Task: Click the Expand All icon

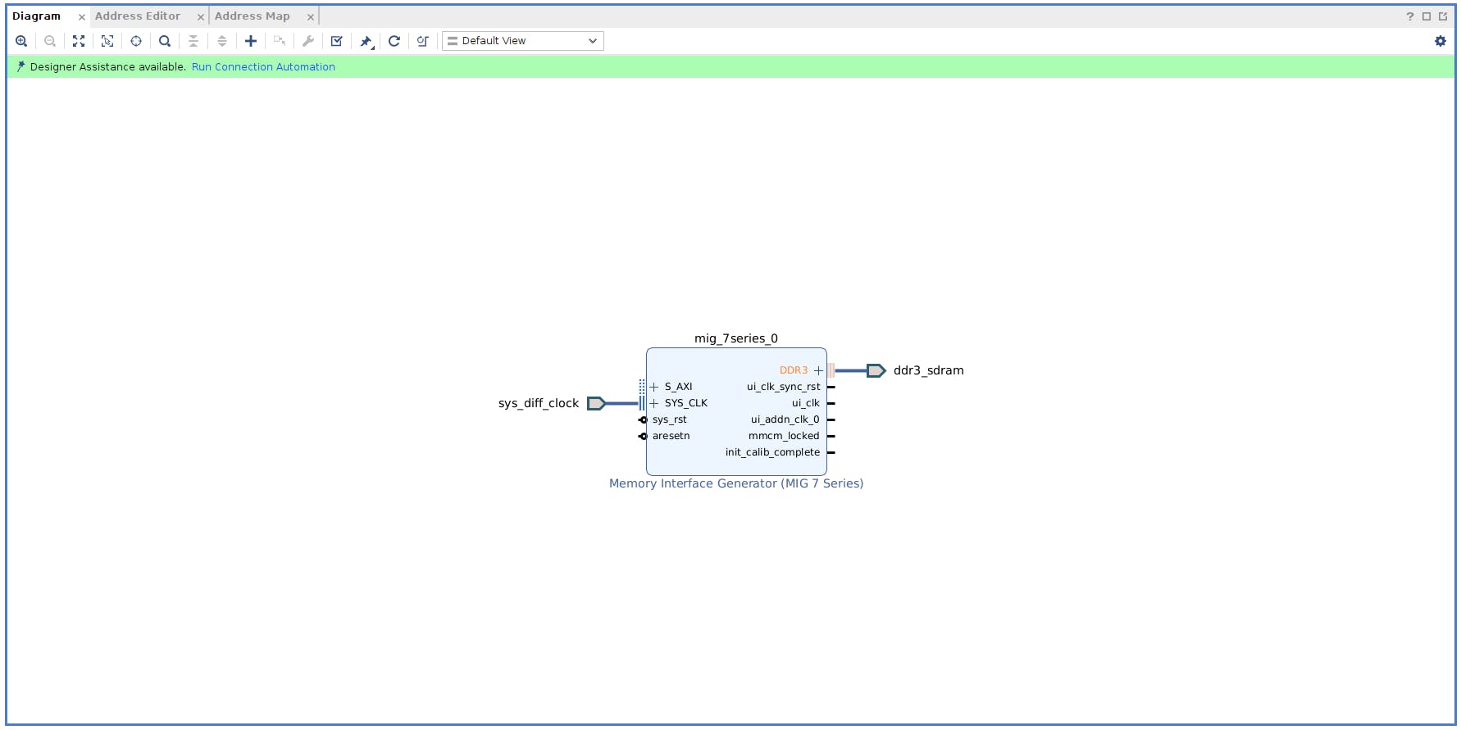Action: pyautogui.click(x=222, y=41)
